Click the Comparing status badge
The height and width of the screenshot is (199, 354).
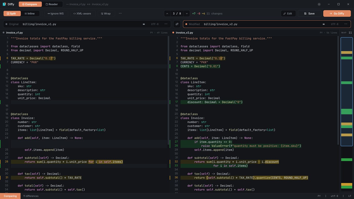[10, 196]
